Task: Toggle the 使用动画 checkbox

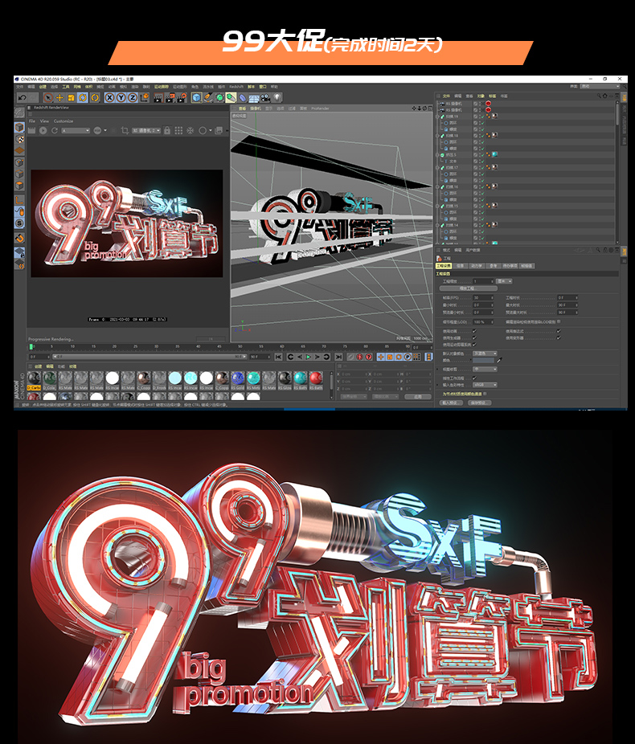Action: 474,331
